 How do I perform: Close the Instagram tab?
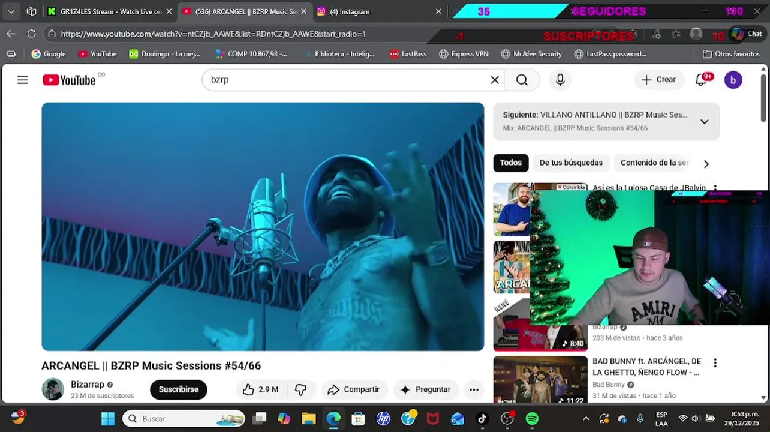point(438,11)
